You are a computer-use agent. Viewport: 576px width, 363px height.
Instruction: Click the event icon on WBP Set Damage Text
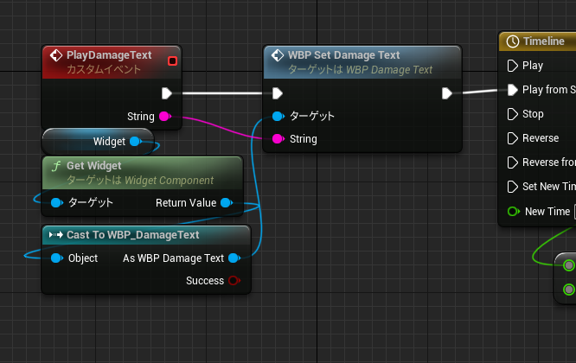point(278,55)
